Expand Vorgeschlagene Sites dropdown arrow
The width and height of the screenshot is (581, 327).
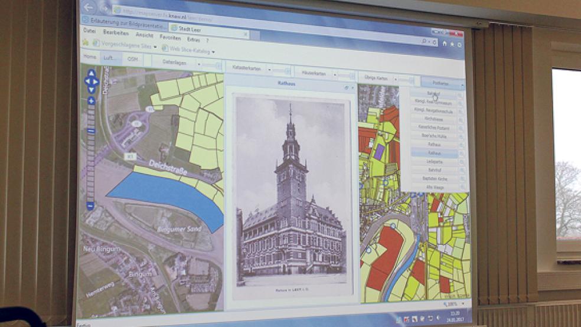[155, 47]
